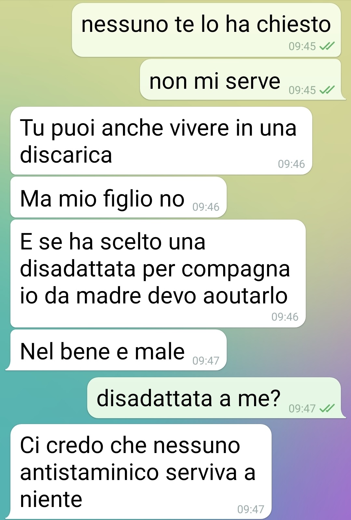Tap the 09:46 timestamp under 'devo aoutarlo'
Viewport: 351px width, 520px height.
click(x=285, y=317)
